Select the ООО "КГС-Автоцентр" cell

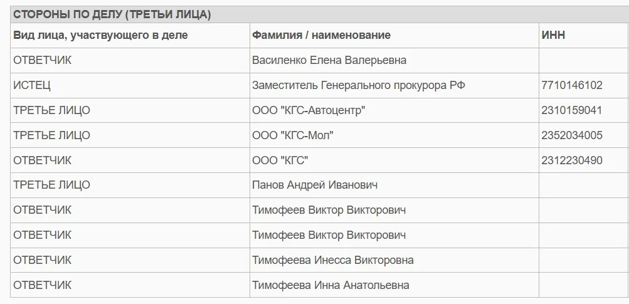(309, 110)
